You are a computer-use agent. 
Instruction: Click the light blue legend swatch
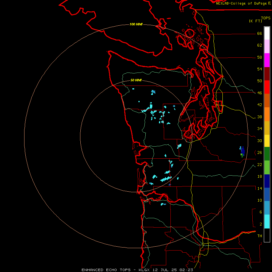267,208
